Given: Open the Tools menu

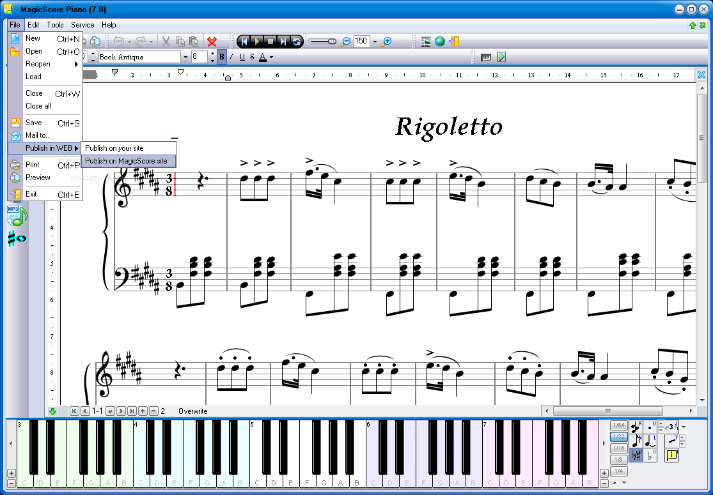Looking at the screenshot, I should coord(55,25).
